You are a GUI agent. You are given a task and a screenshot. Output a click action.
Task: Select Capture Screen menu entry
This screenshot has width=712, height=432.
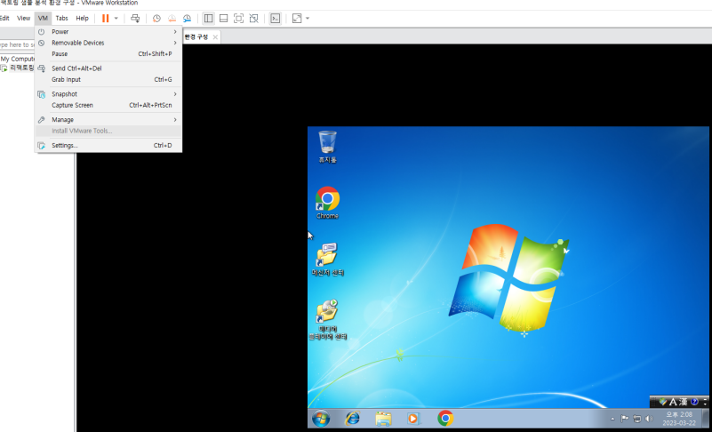pos(108,105)
